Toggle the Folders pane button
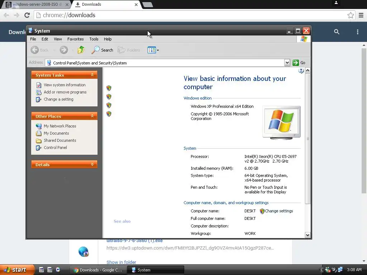Screen dimensions: 367x275 pyautogui.click(x=129, y=50)
